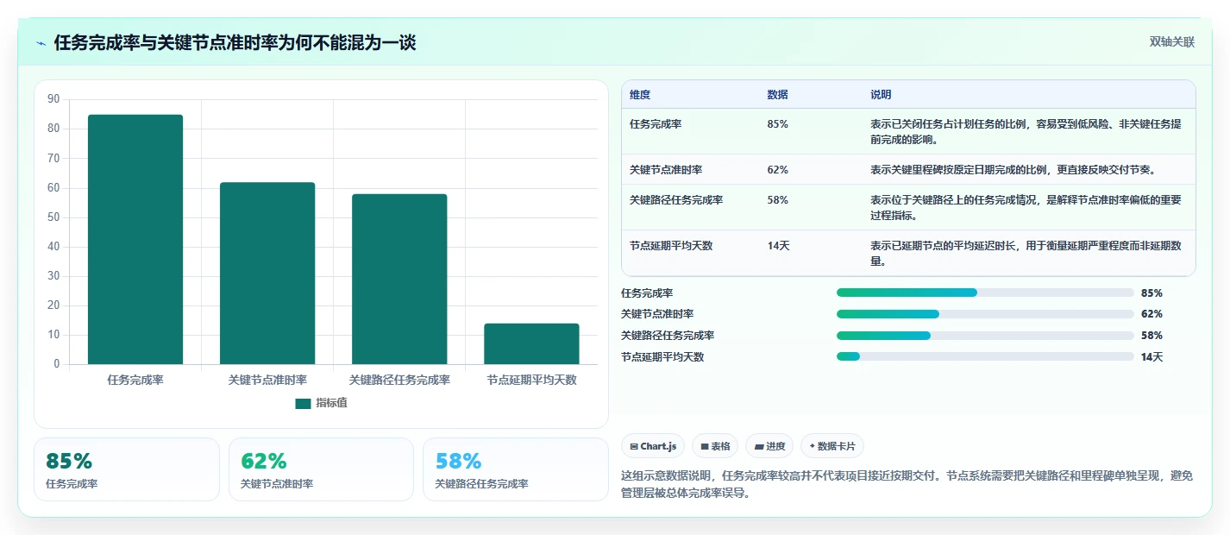The height and width of the screenshot is (535, 1230).
Task: Click the 关键路径任务完成率 bar in the chart
Action: (x=399, y=279)
